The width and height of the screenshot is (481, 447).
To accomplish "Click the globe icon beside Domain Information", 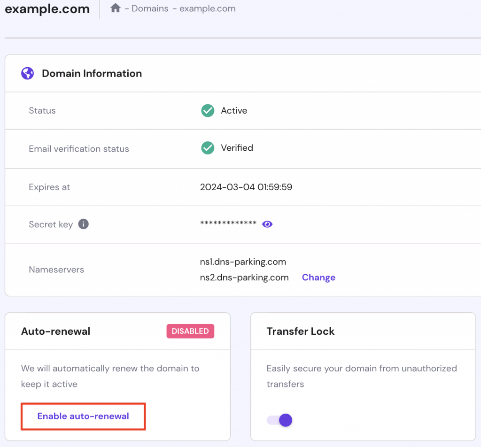I will tap(28, 73).
